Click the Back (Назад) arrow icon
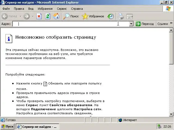Screen dimensions: 174x130 (x=5, y=16)
